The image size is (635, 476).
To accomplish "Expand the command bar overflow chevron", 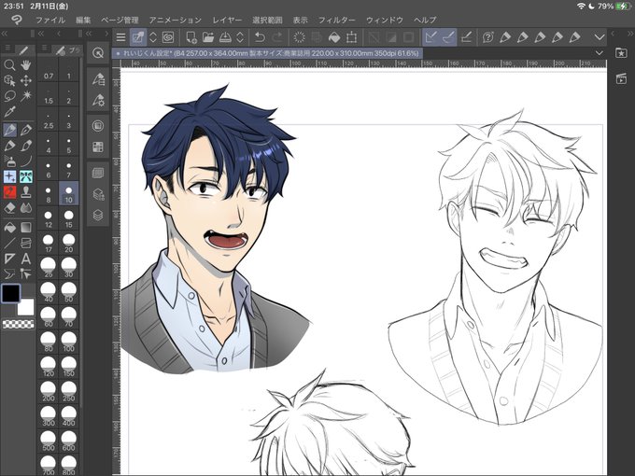I will pyautogui.click(x=600, y=37).
